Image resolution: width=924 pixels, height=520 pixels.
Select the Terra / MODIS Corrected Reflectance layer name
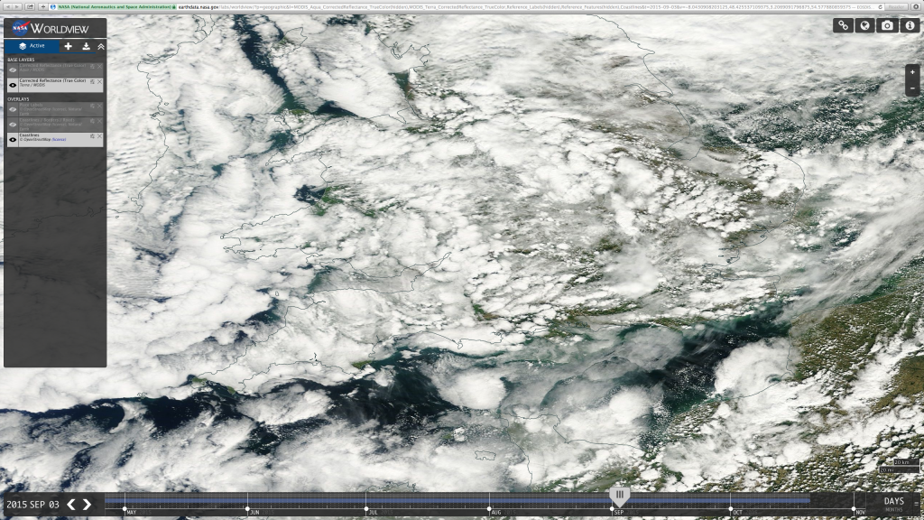52,80
